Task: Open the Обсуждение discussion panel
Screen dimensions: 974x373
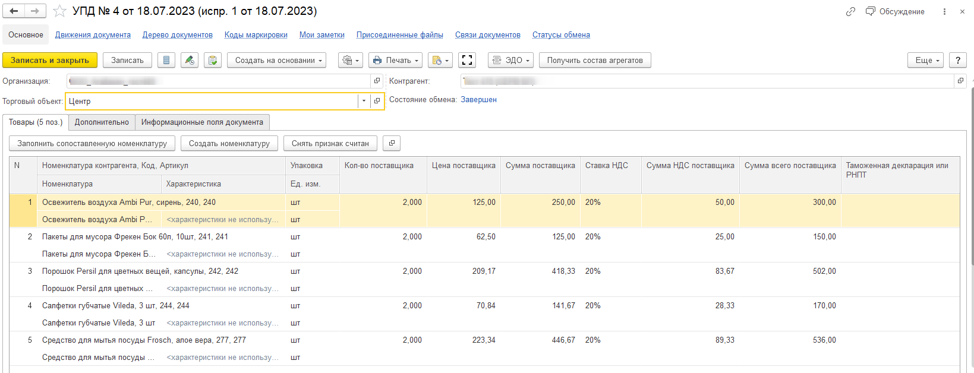Action: coord(895,11)
